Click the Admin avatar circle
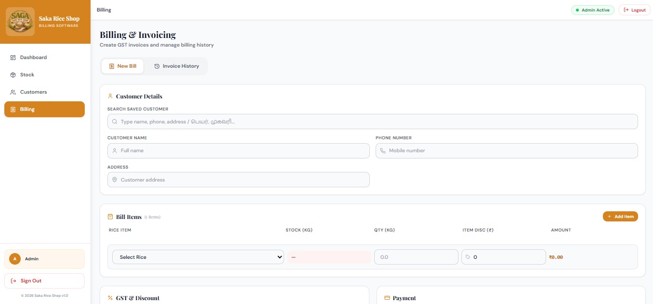The width and height of the screenshot is (653, 304). pyautogui.click(x=15, y=259)
